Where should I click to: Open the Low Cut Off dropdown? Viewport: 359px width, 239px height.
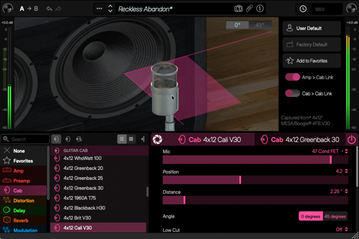(x=342, y=230)
